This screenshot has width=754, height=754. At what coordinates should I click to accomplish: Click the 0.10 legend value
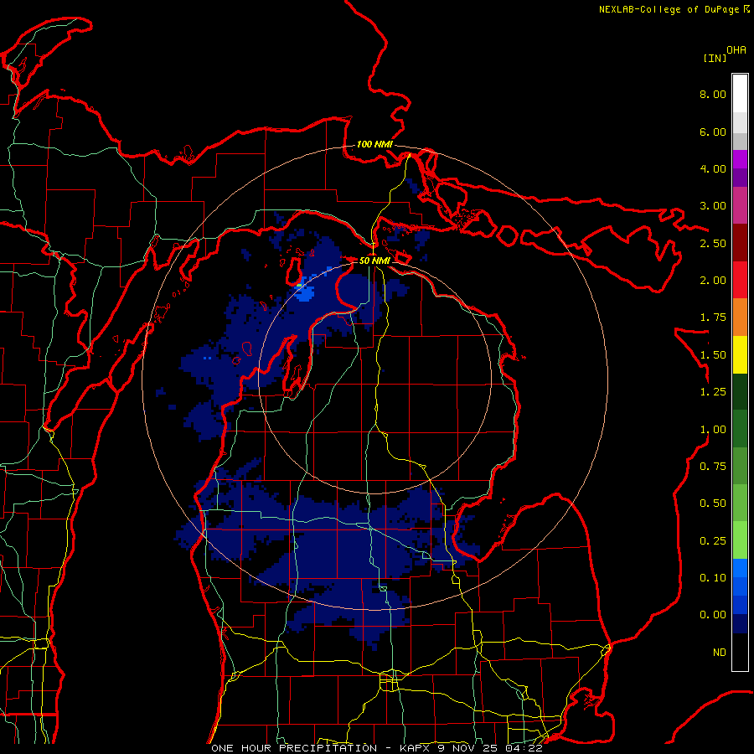(713, 578)
